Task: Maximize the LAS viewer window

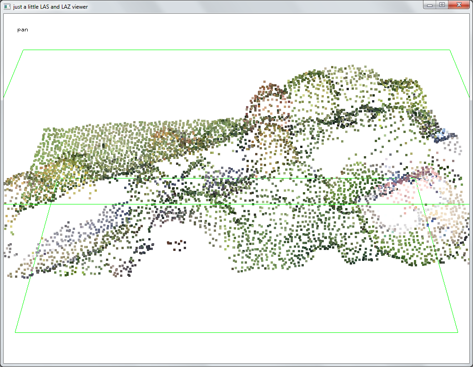Action: click(442, 5)
